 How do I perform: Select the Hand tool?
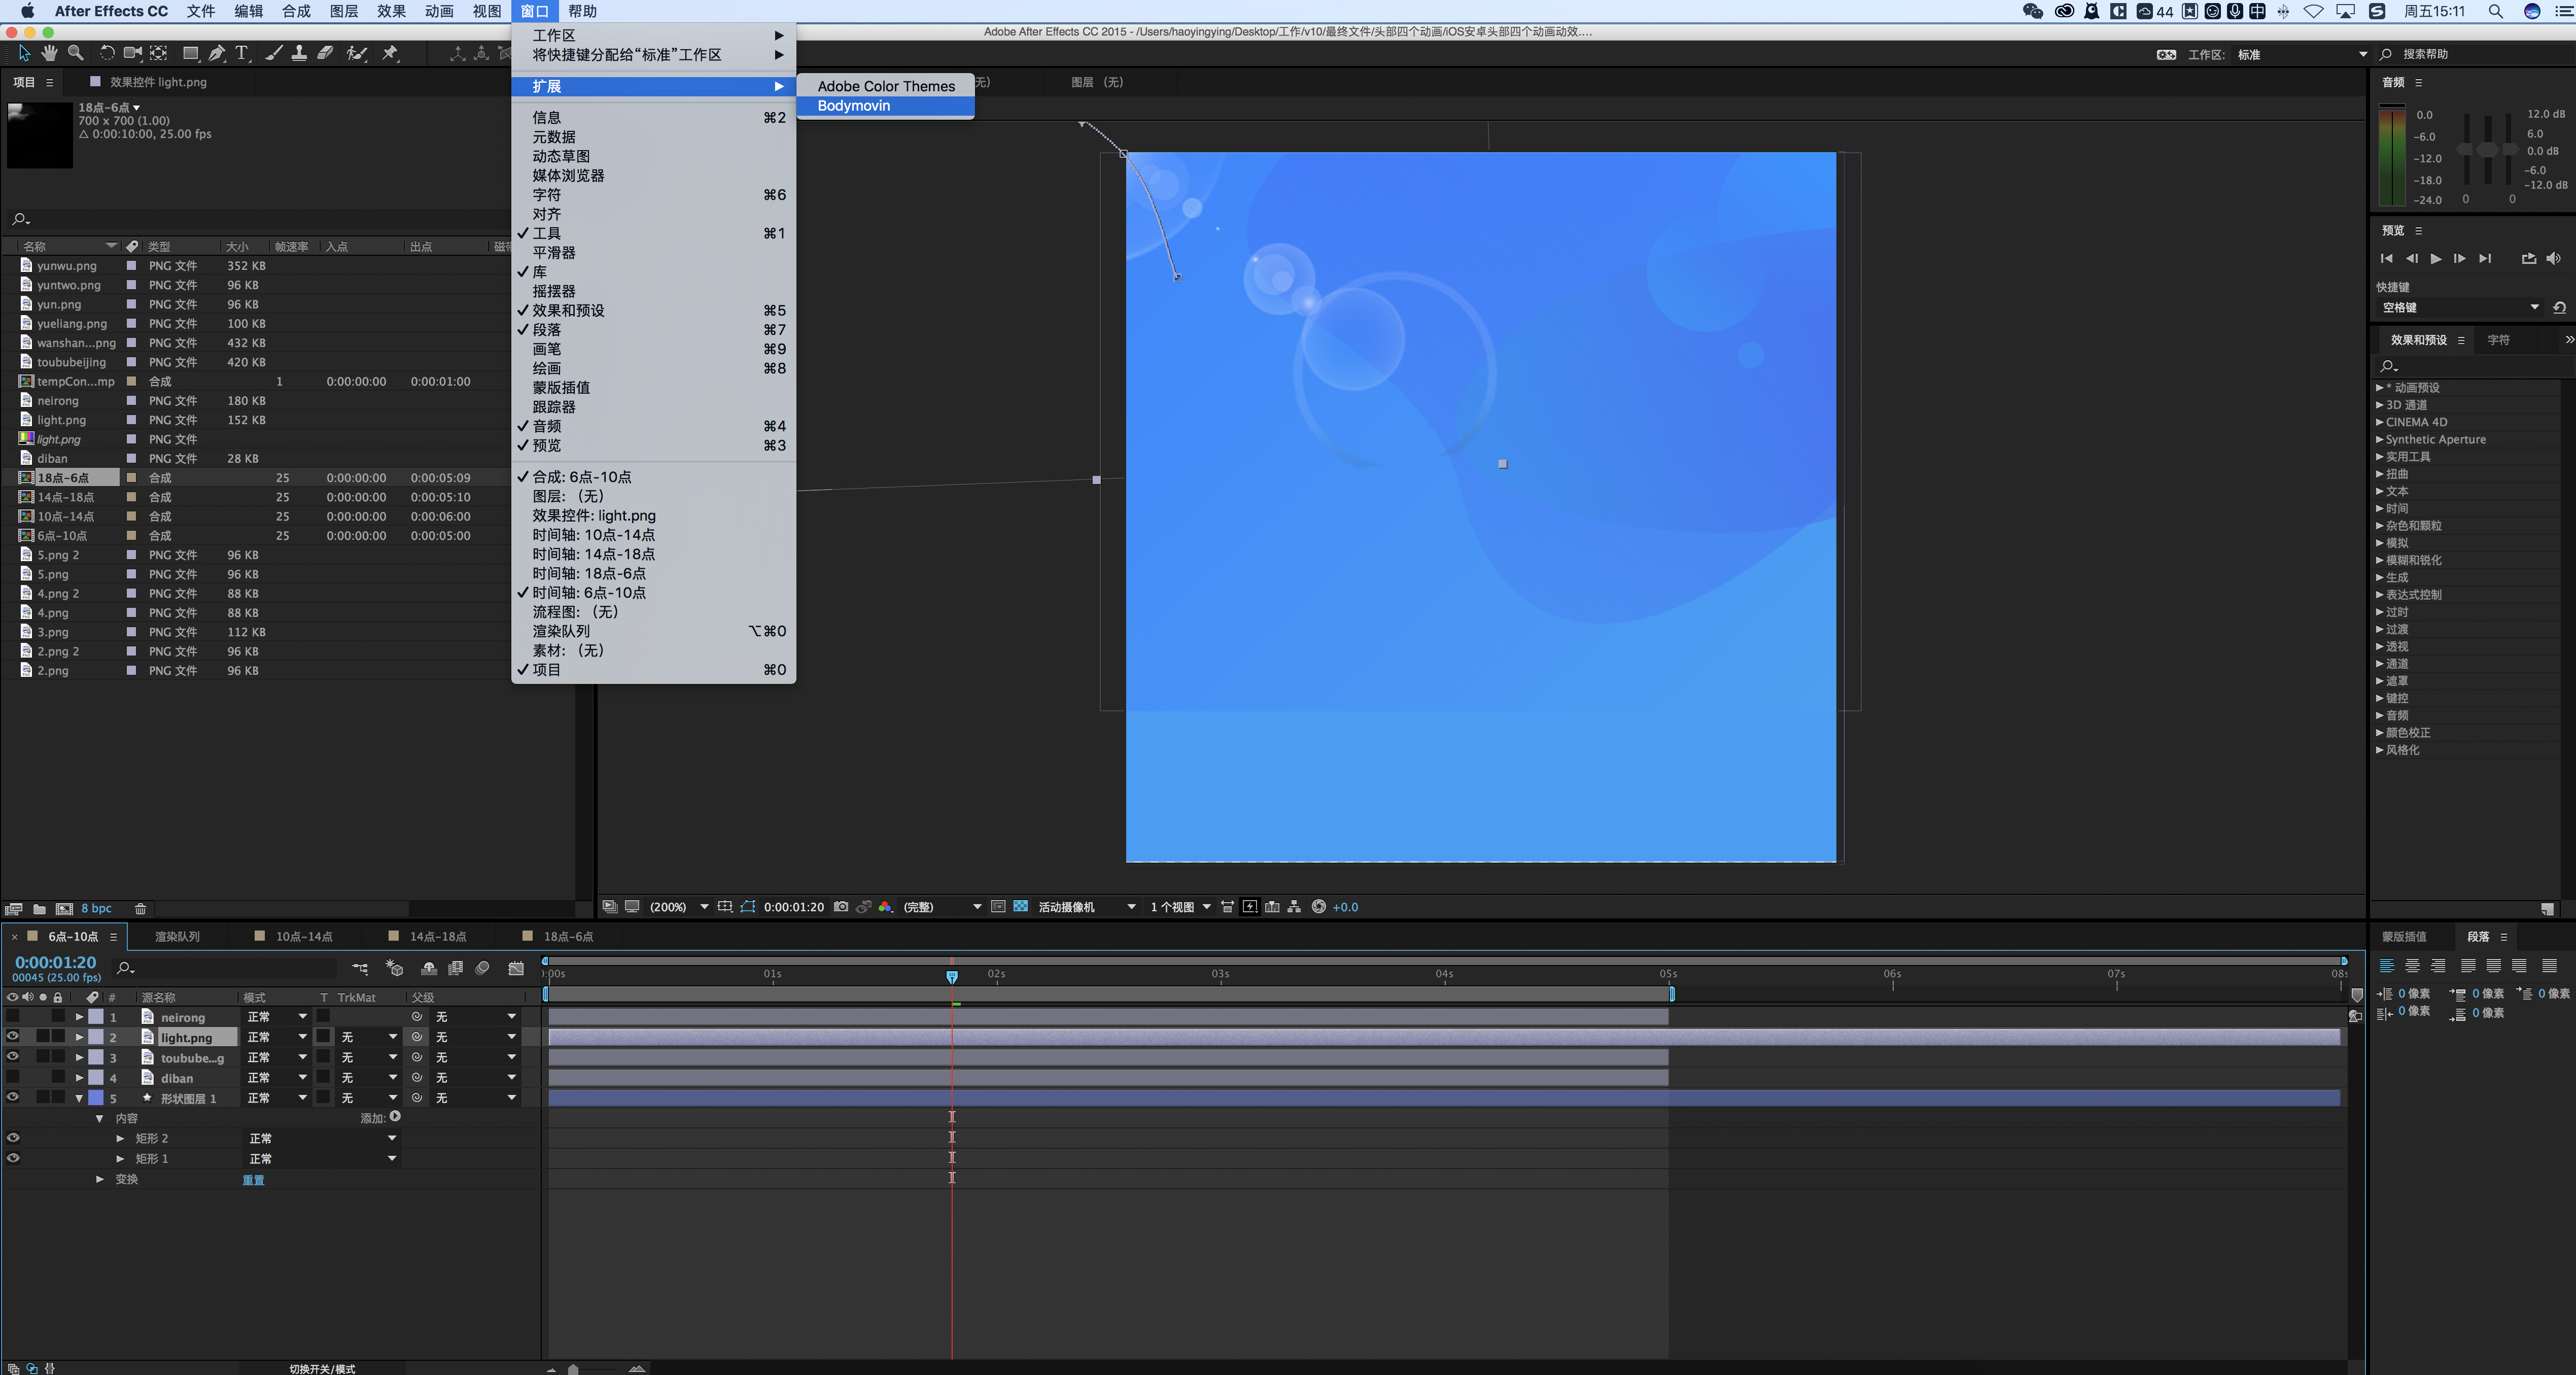coord(49,53)
